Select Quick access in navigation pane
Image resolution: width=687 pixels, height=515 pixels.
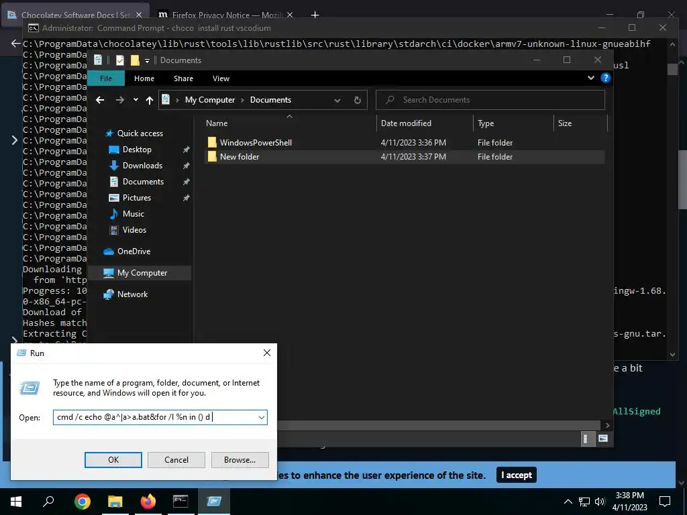pos(140,133)
